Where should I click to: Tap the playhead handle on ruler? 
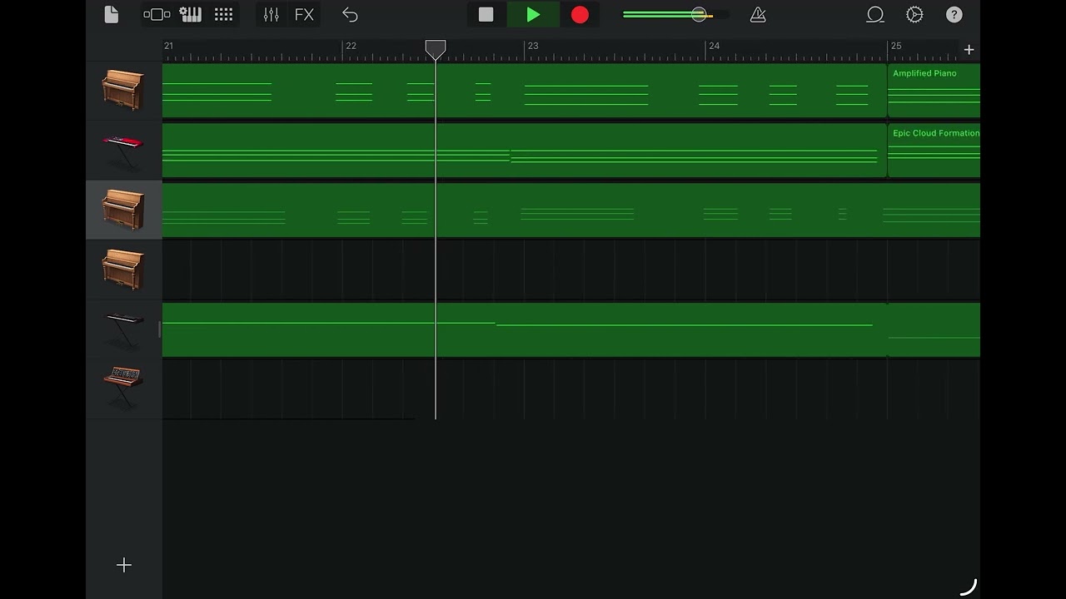(x=436, y=49)
